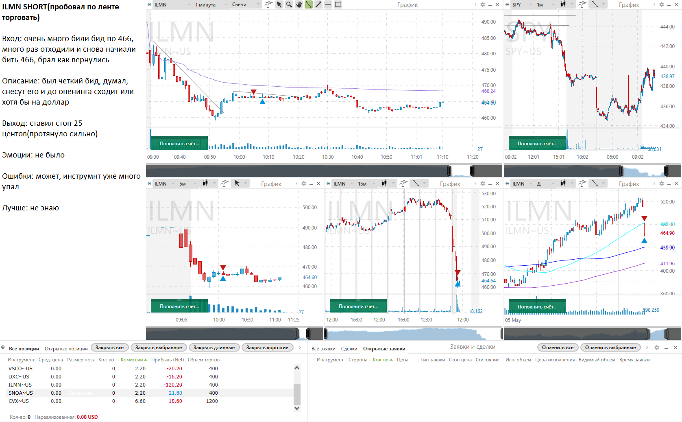Open the Д timeframe dropdown on daily chart

(545, 184)
